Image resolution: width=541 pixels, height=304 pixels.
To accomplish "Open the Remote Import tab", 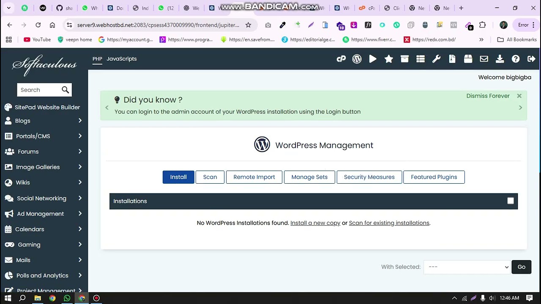I will (x=254, y=177).
